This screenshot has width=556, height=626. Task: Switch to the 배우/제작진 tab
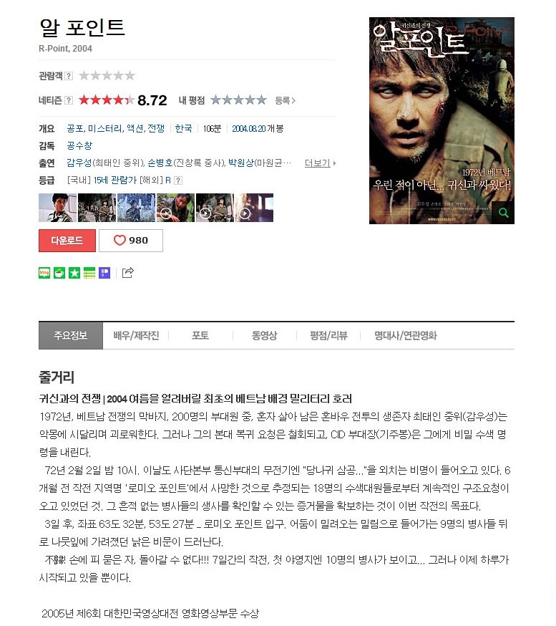click(136, 335)
